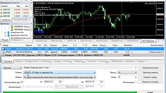
Task: Enable the Визуализация checkbox
Action: coord(22,87)
